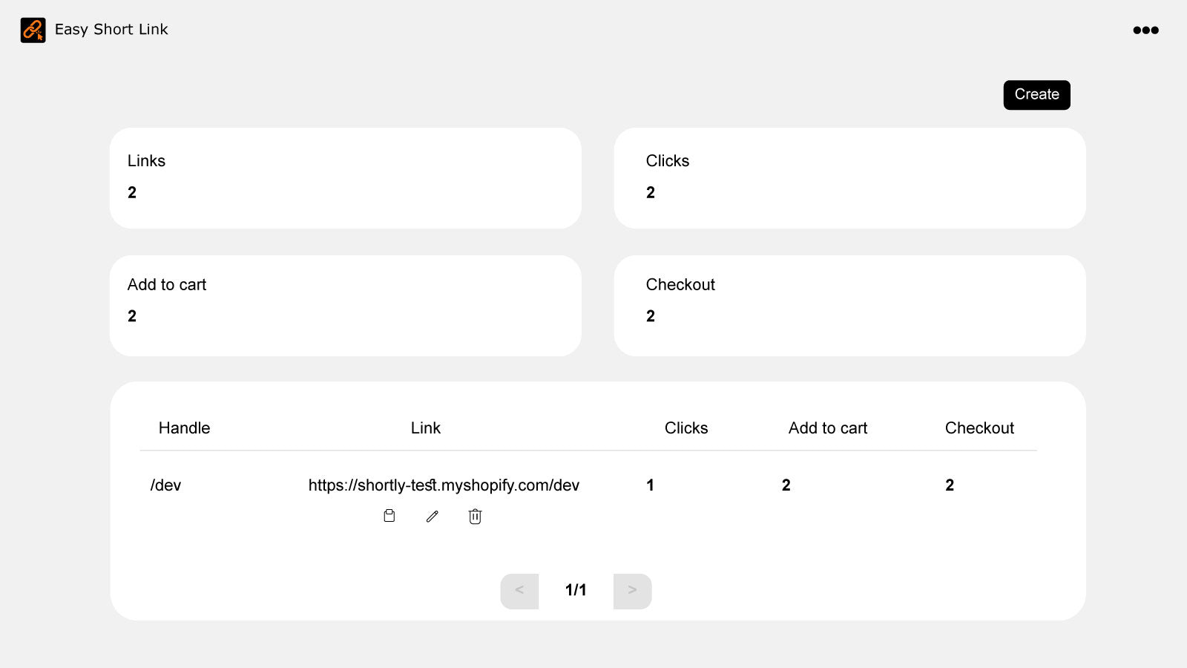
Task: Click the Handle column header
Action: coord(184,428)
